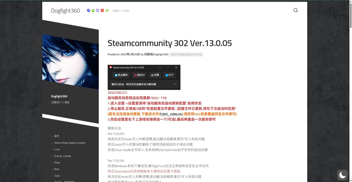Click the Dogfight360 title in sidebar
Viewport: 352px width, 182px height.
(59, 96)
